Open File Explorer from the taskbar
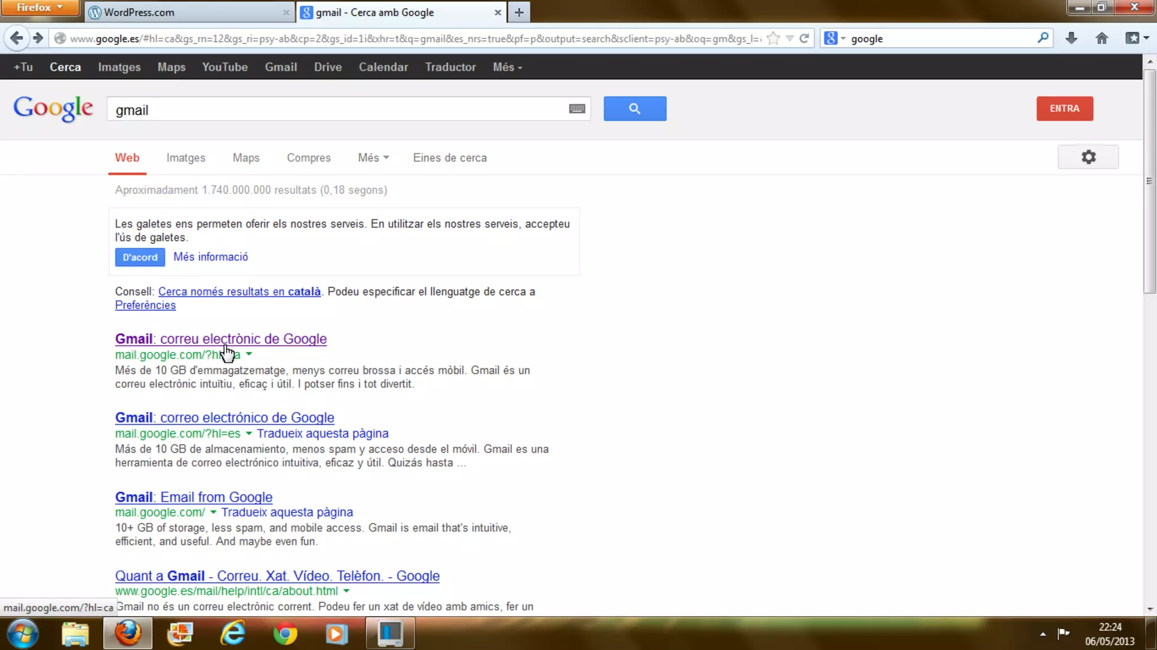Image resolution: width=1157 pixels, height=650 pixels. pos(75,634)
